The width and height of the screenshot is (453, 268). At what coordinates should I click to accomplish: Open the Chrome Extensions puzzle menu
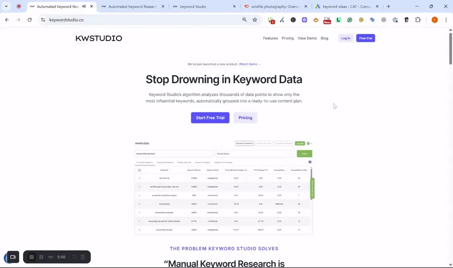point(418,20)
